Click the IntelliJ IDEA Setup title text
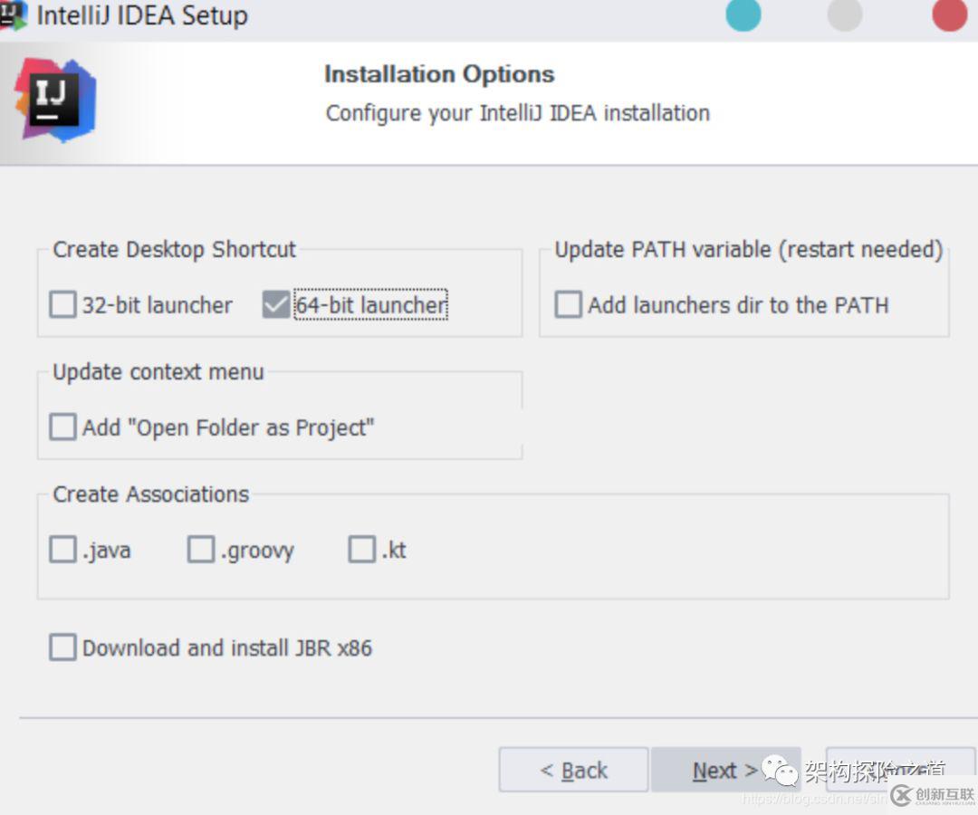Image resolution: width=978 pixels, height=815 pixels. coord(140,14)
